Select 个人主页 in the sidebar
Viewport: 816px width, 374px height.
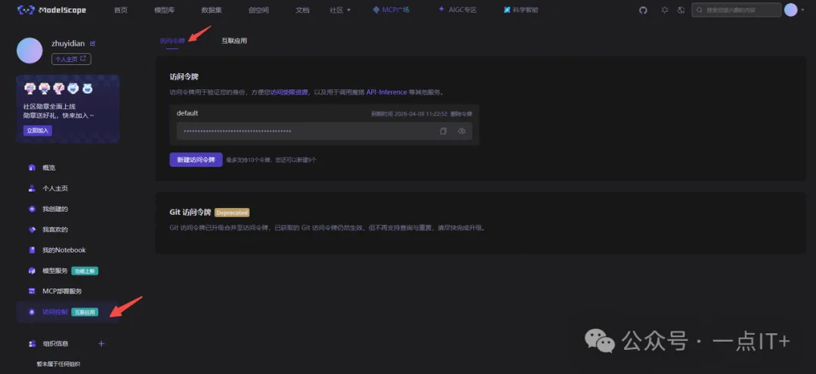(x=55, y=188)
